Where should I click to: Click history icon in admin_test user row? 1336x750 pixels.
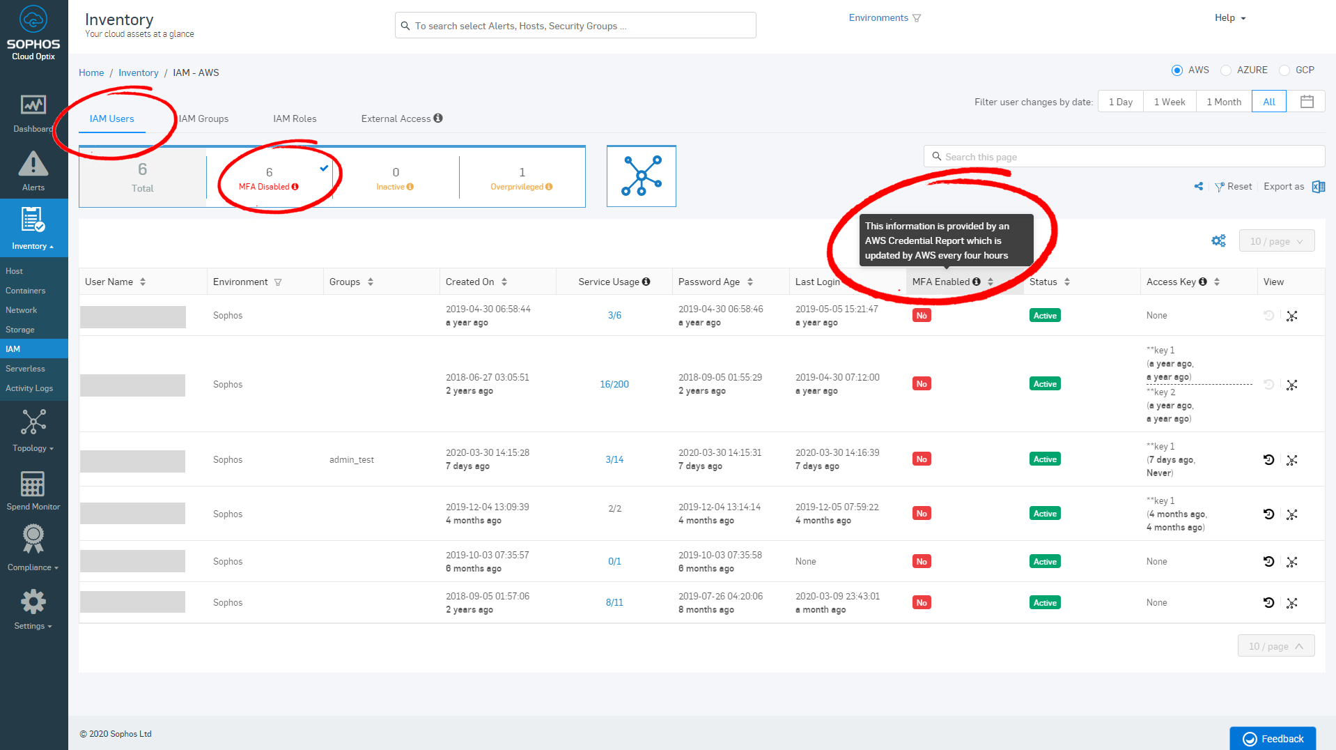pyautogui.click(x=1269, y=460)
